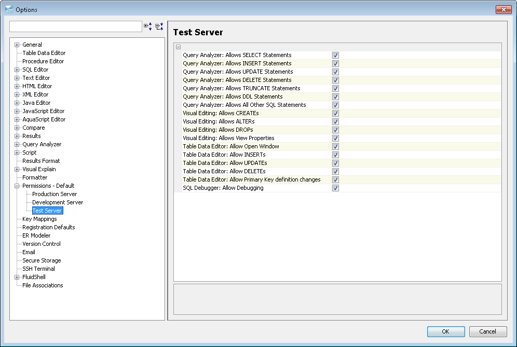Select Production Server permissions
517x347 pixels.
[x=55, y=194]
